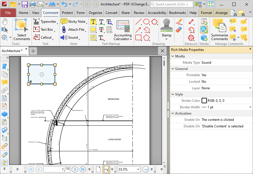Viewport: 253px width, 174px height.
Task: Print the document
Action: pos(33,4)
